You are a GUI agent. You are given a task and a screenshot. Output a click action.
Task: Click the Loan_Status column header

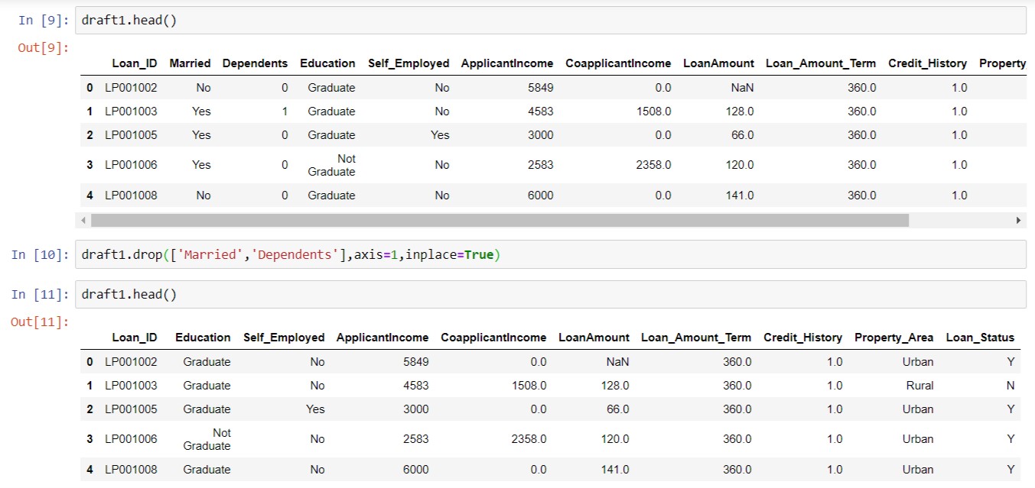pos(980,337)
